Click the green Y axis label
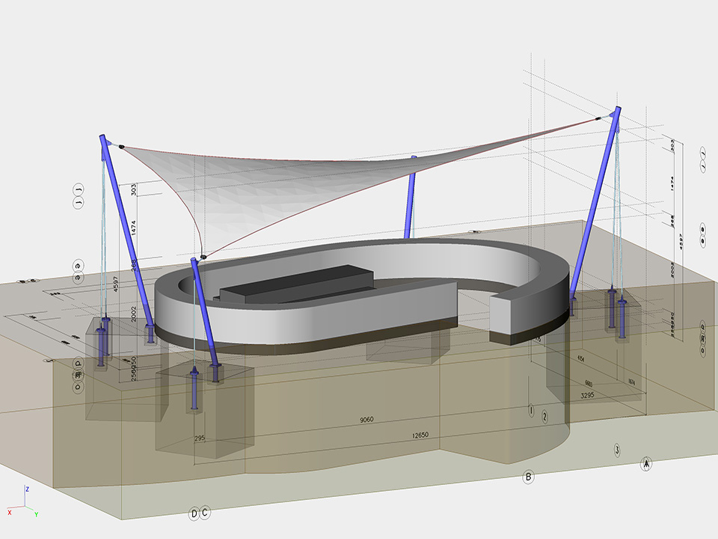Viewport: 718px width, 539px height. click(x=36, y=514)
